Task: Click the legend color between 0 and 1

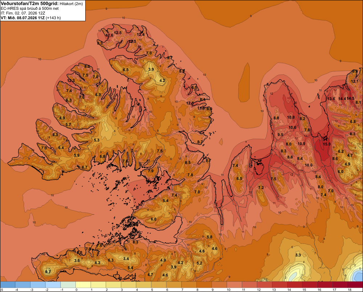Action: click(x=83, y=285)
